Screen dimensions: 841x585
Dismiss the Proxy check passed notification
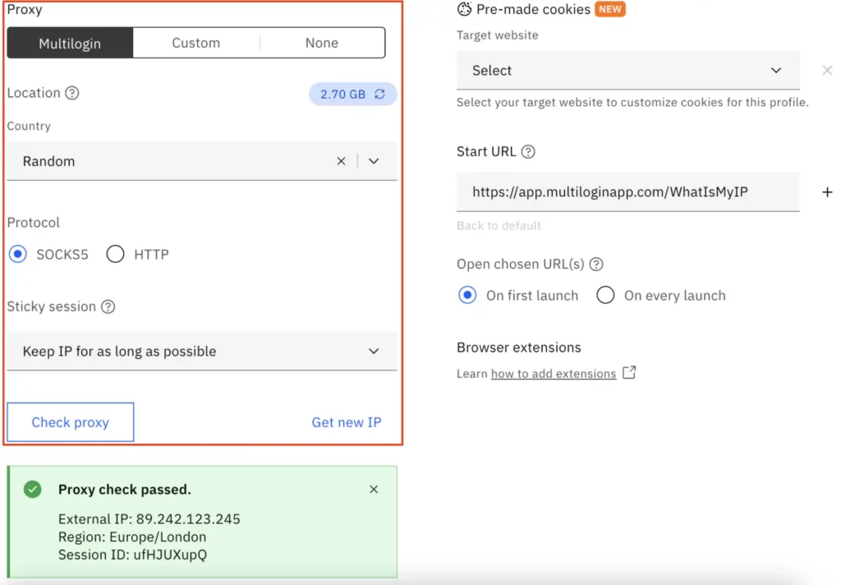374,489
